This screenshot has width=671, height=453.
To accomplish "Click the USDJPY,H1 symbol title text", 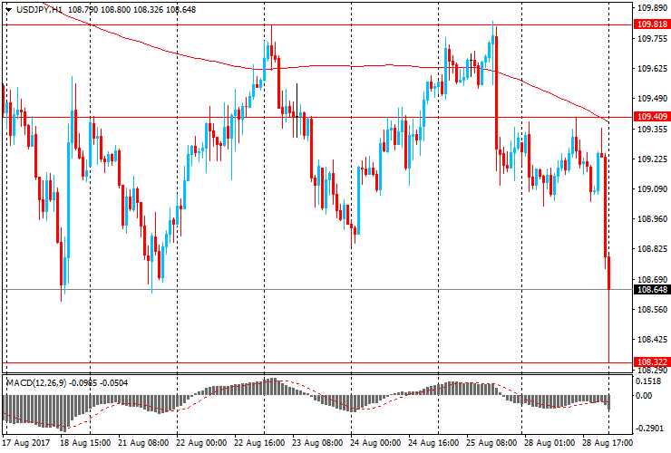I will [x=39, y=9].
